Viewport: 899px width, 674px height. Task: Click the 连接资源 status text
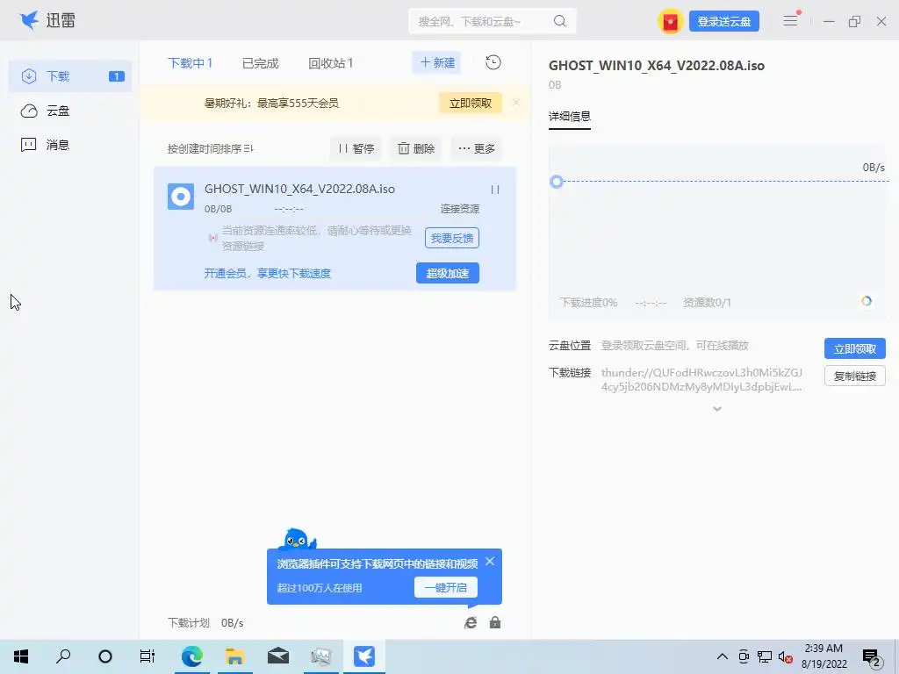point(460,209)
